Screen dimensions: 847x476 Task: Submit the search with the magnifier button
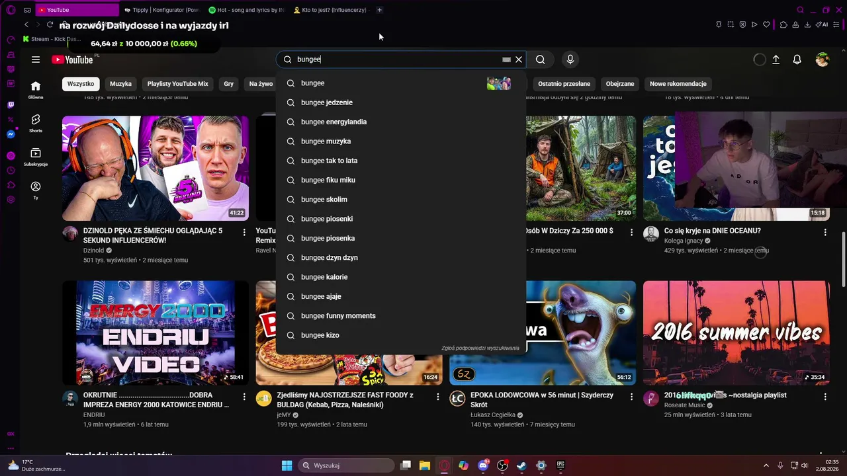[x=541, y=59]
